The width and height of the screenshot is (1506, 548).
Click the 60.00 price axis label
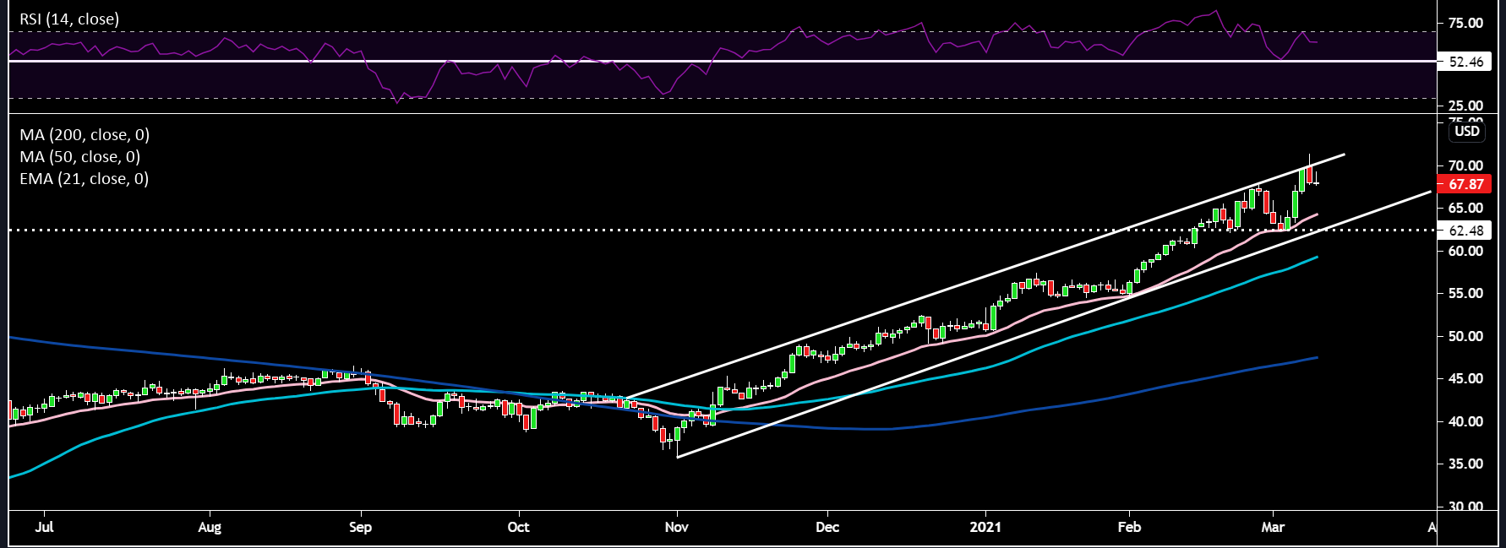pos(1465,251)
